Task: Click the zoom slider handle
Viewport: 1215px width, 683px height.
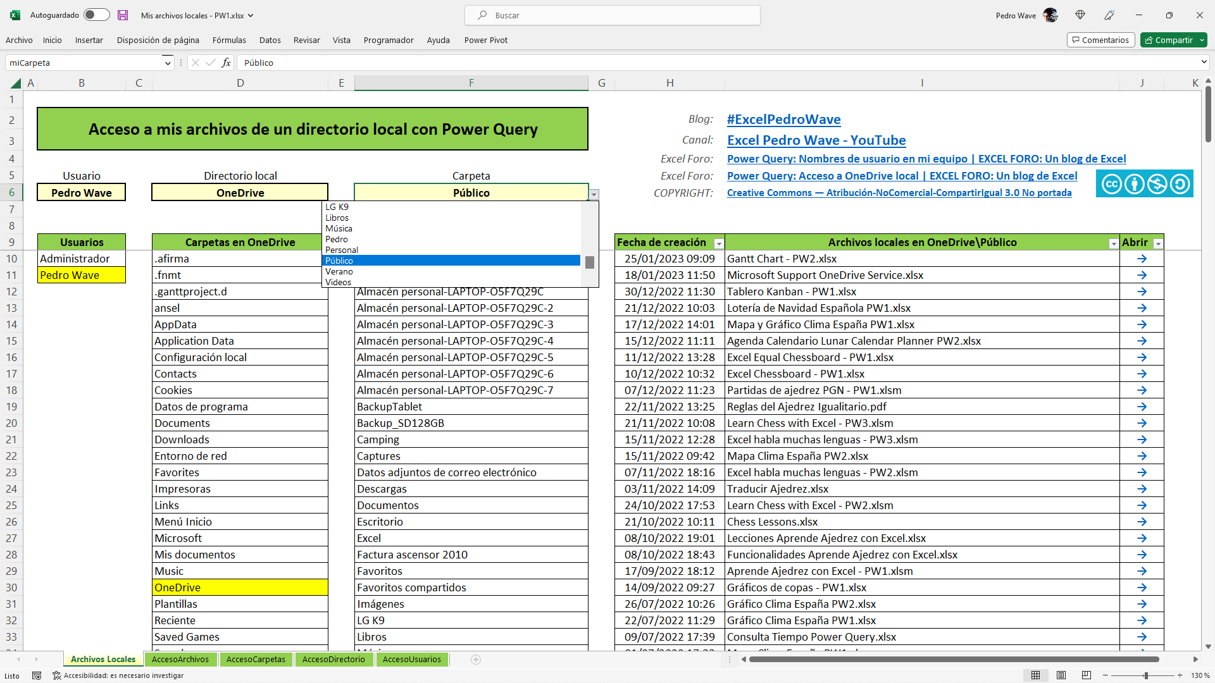Action: tap(1146, 675)
